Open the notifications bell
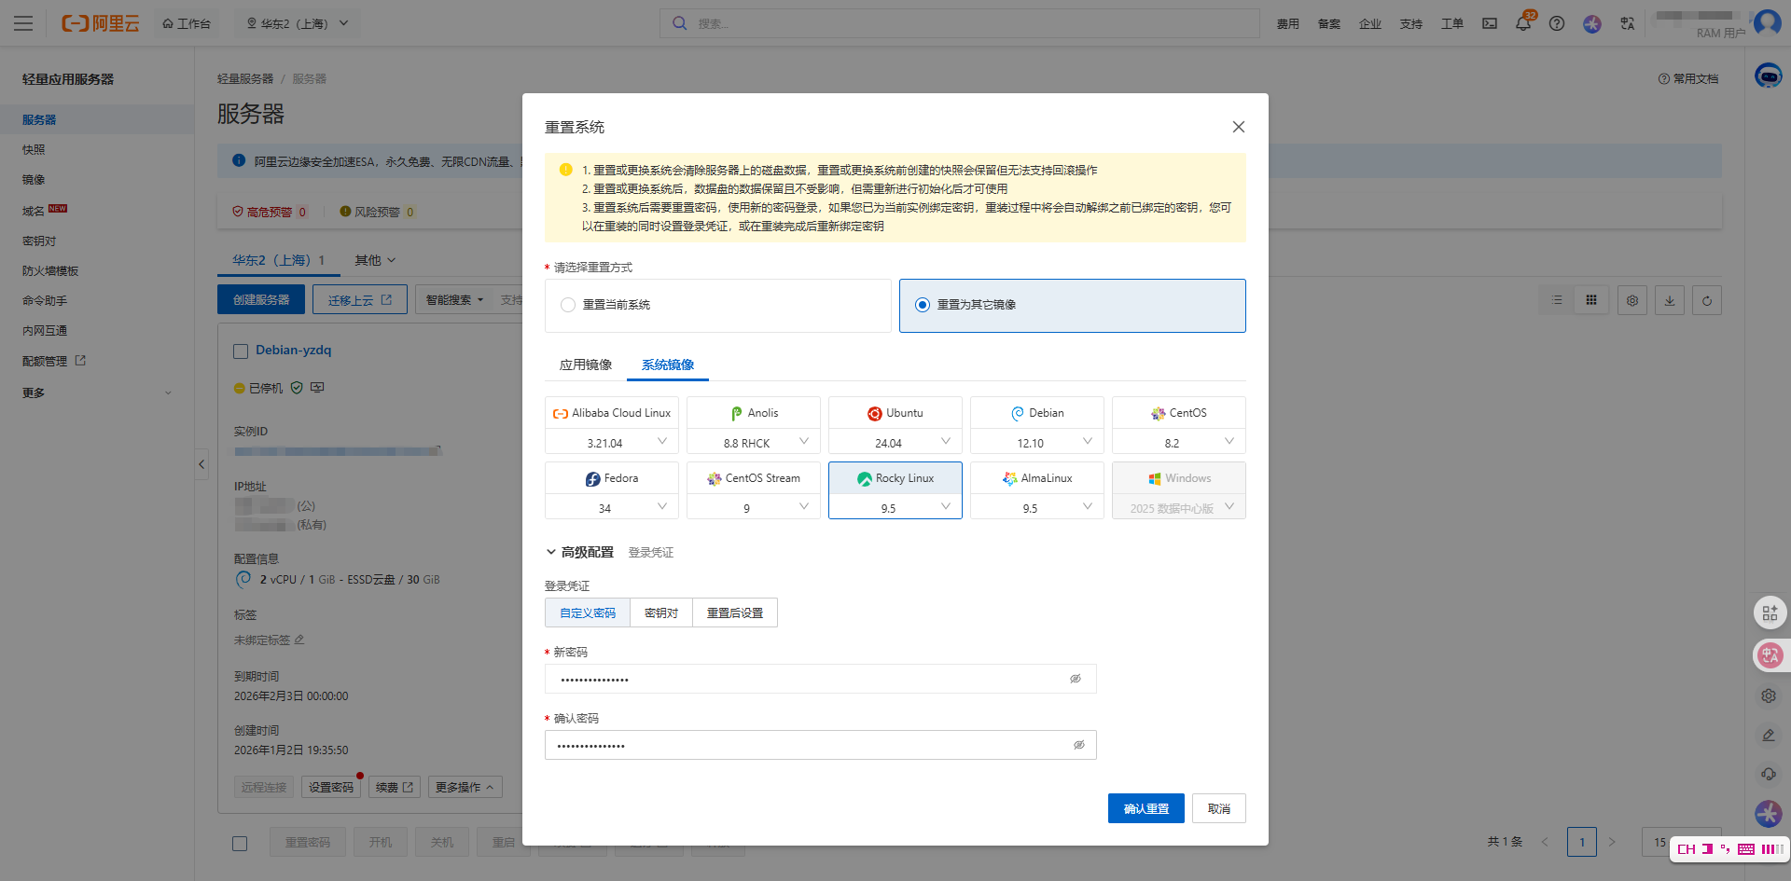This screenshot has width=1791, height=881. [1523, 23]
